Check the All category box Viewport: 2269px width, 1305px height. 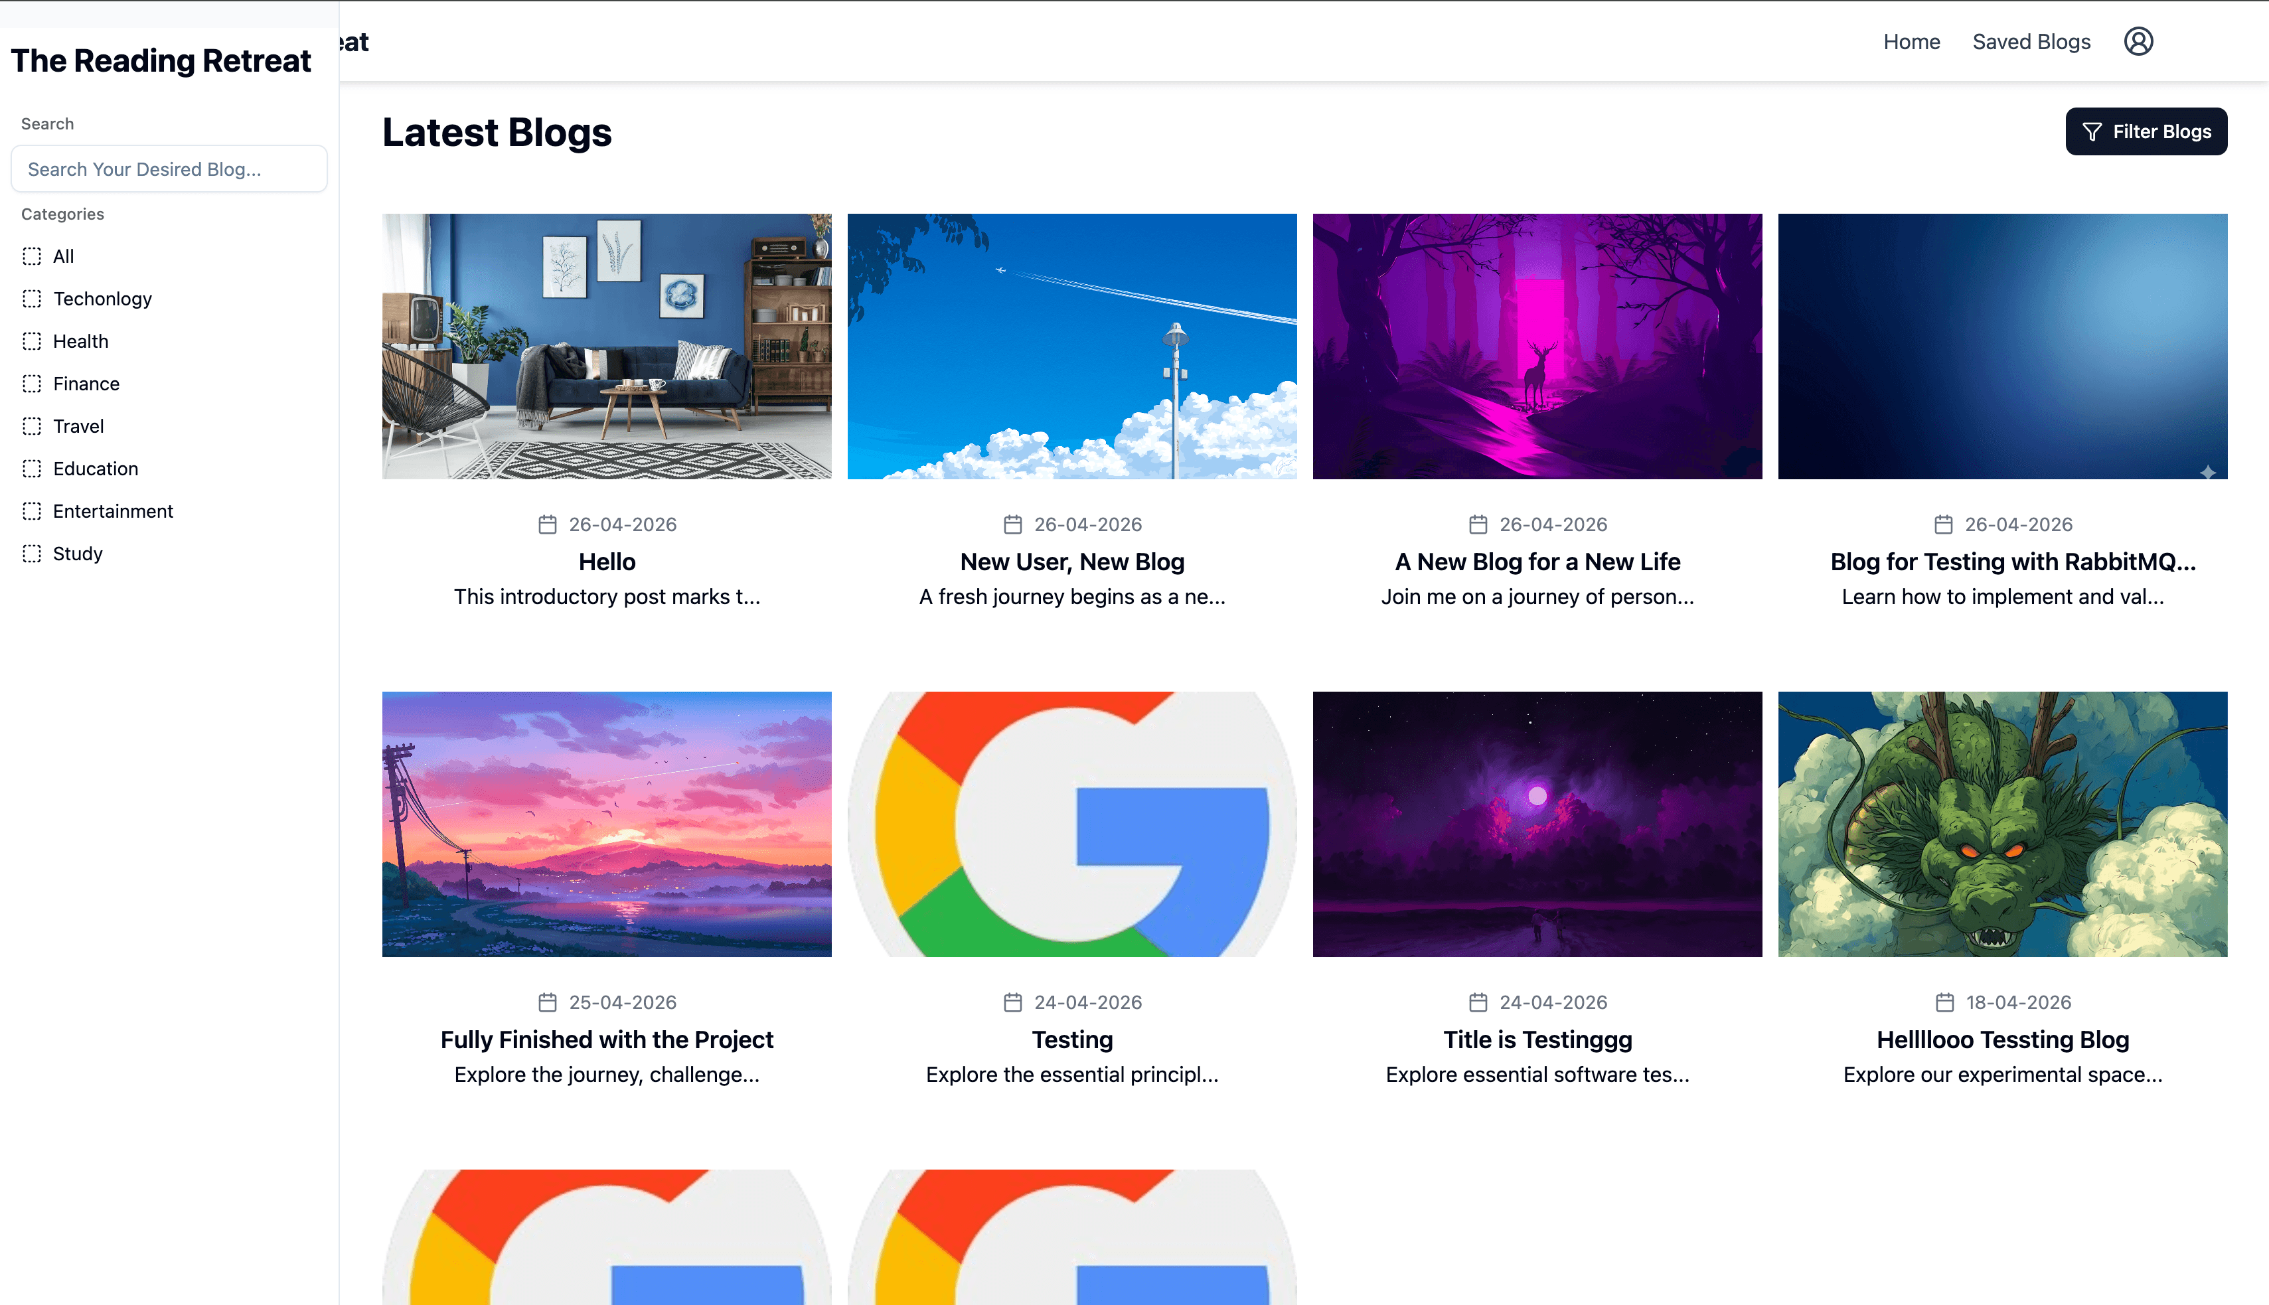(x=33, y=256)
